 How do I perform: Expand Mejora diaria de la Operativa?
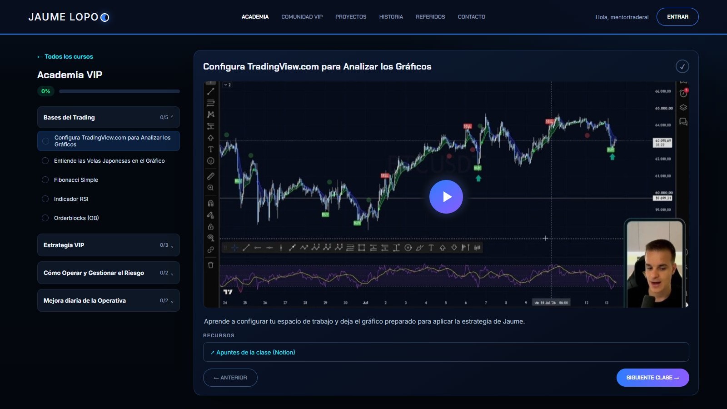point(109,300)
